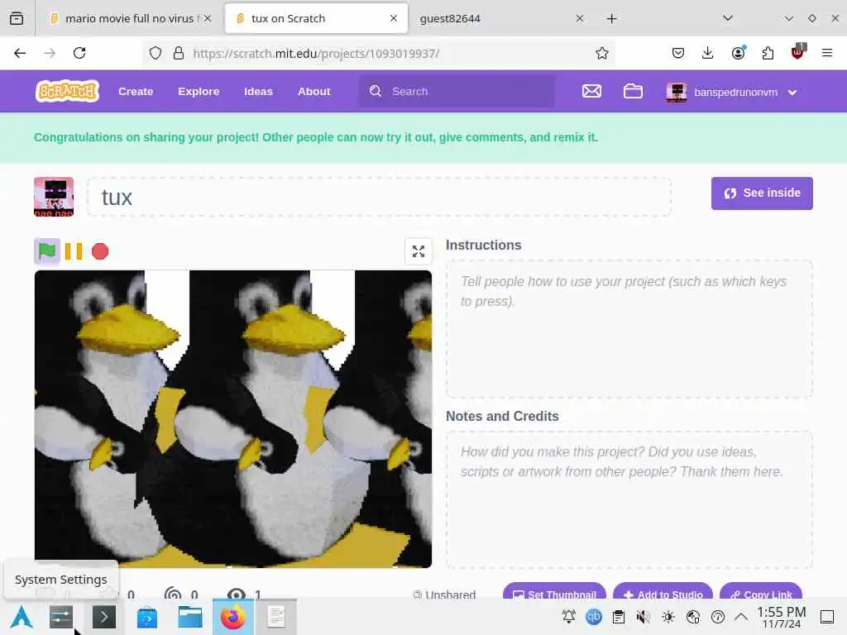Open qBittorrent tray icon

pos(594,617)
